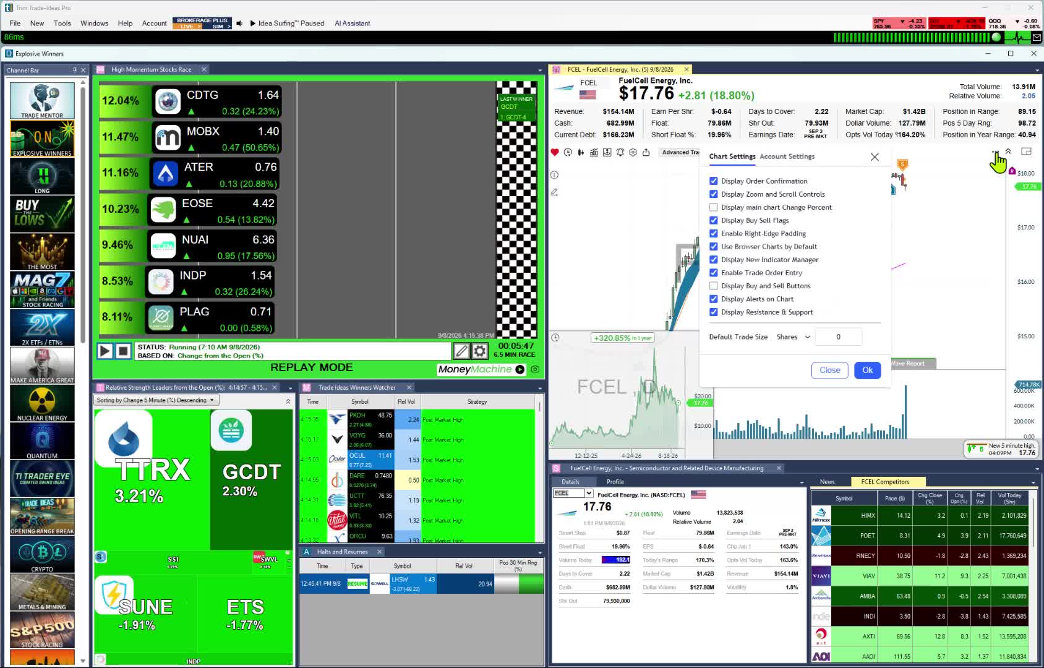Image resolution: width=1044 pixels, height=668 pixels.
Task: Collapse the chart header with double chevron
Action: click(1008, 152)
